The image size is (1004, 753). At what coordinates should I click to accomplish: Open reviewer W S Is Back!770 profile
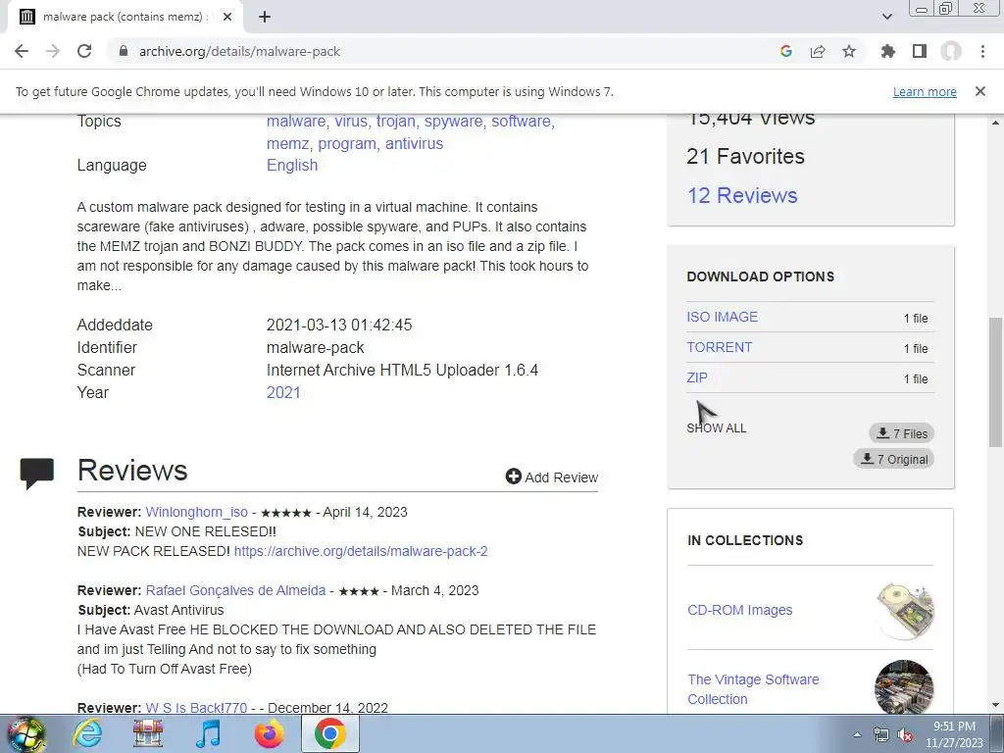(196, 708)
